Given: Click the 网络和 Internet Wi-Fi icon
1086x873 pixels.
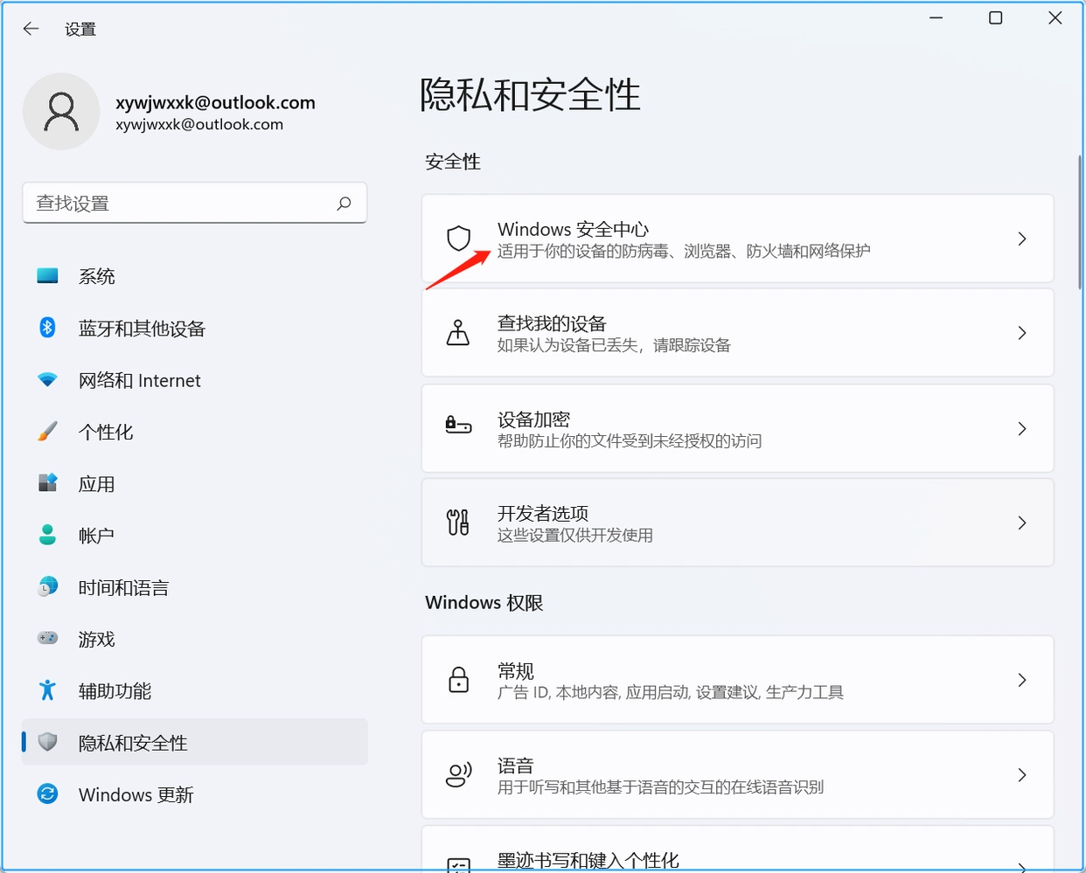Looking at the screenshot, I should [48, 380].
